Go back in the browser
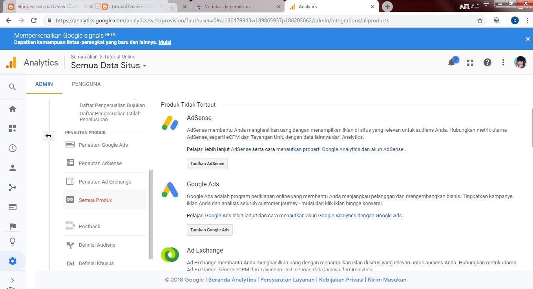This screenshot has height=289, width=533. click(9, 20)
